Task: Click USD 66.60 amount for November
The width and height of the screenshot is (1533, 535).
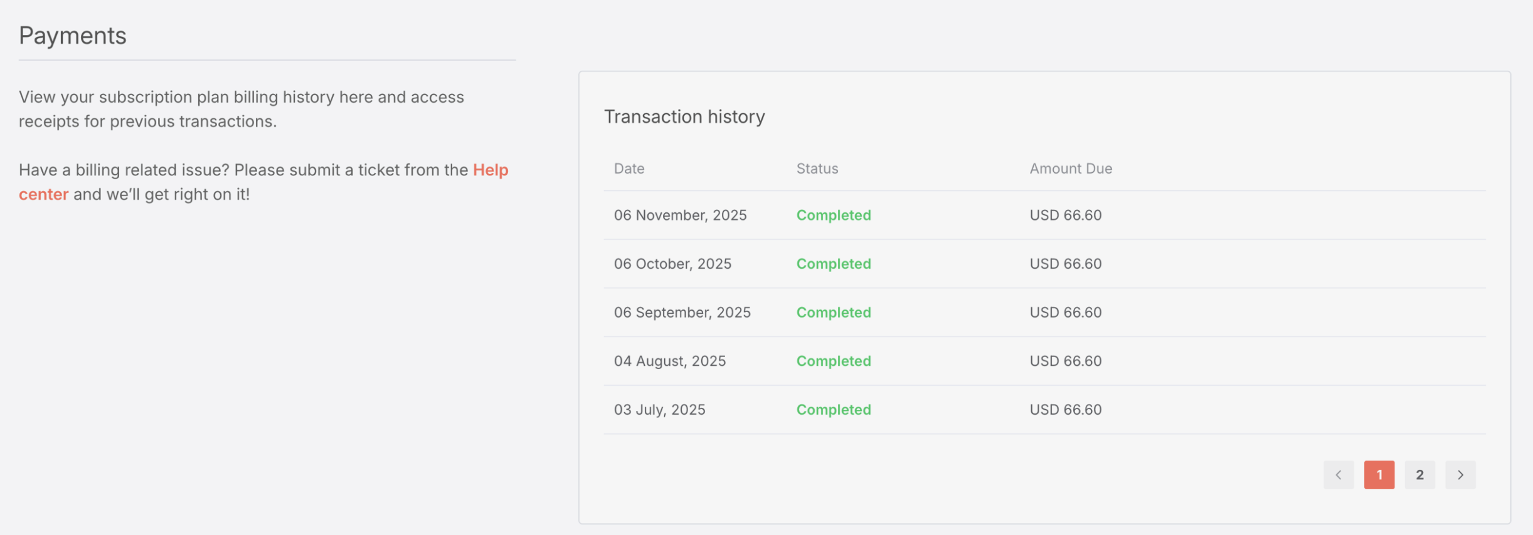Action: [1065, 215]
